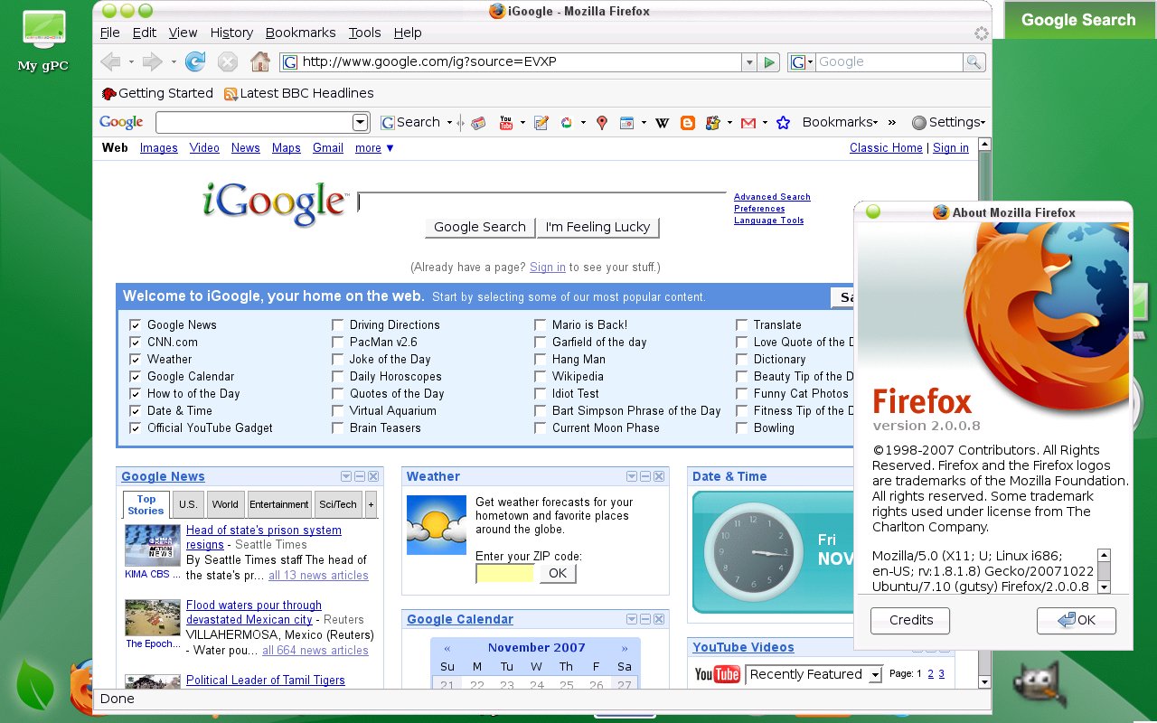Image resolution: width=1157 pixels, height=723 pixels.
Task: Click the Google Search button on page
Action: coord(480,227)
